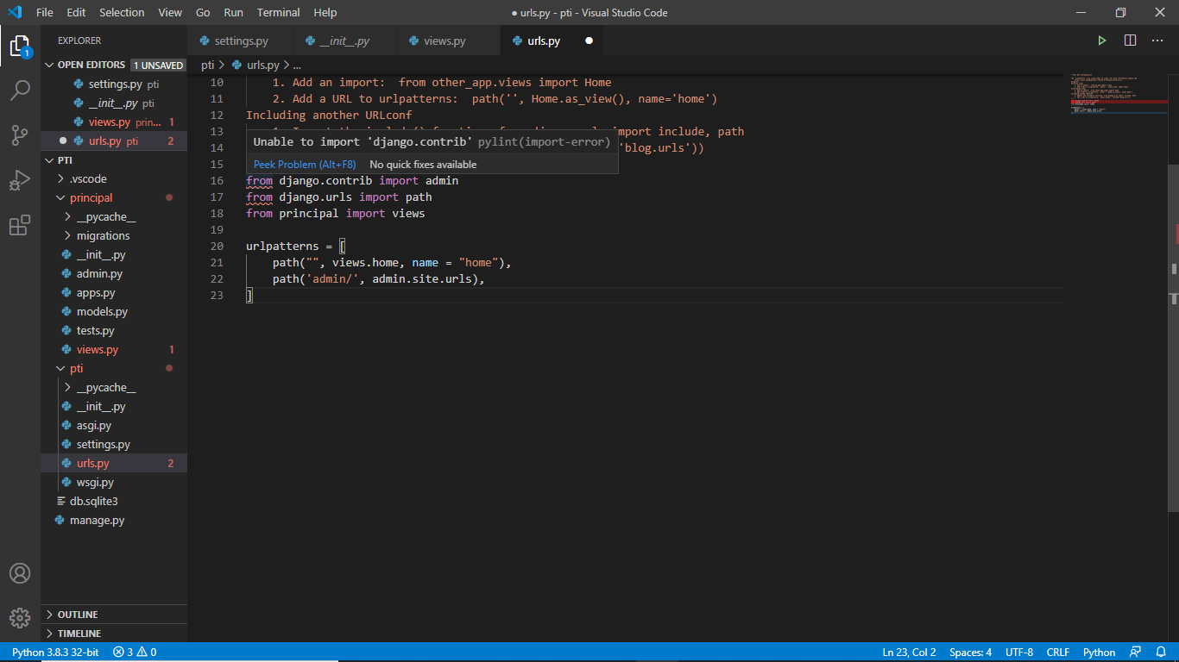The image size is (1179, 662).
Task: Switch to the views.py tab
Action: click(445, 41)
